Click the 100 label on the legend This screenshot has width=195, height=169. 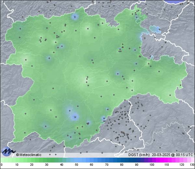[x=152, y=165]
